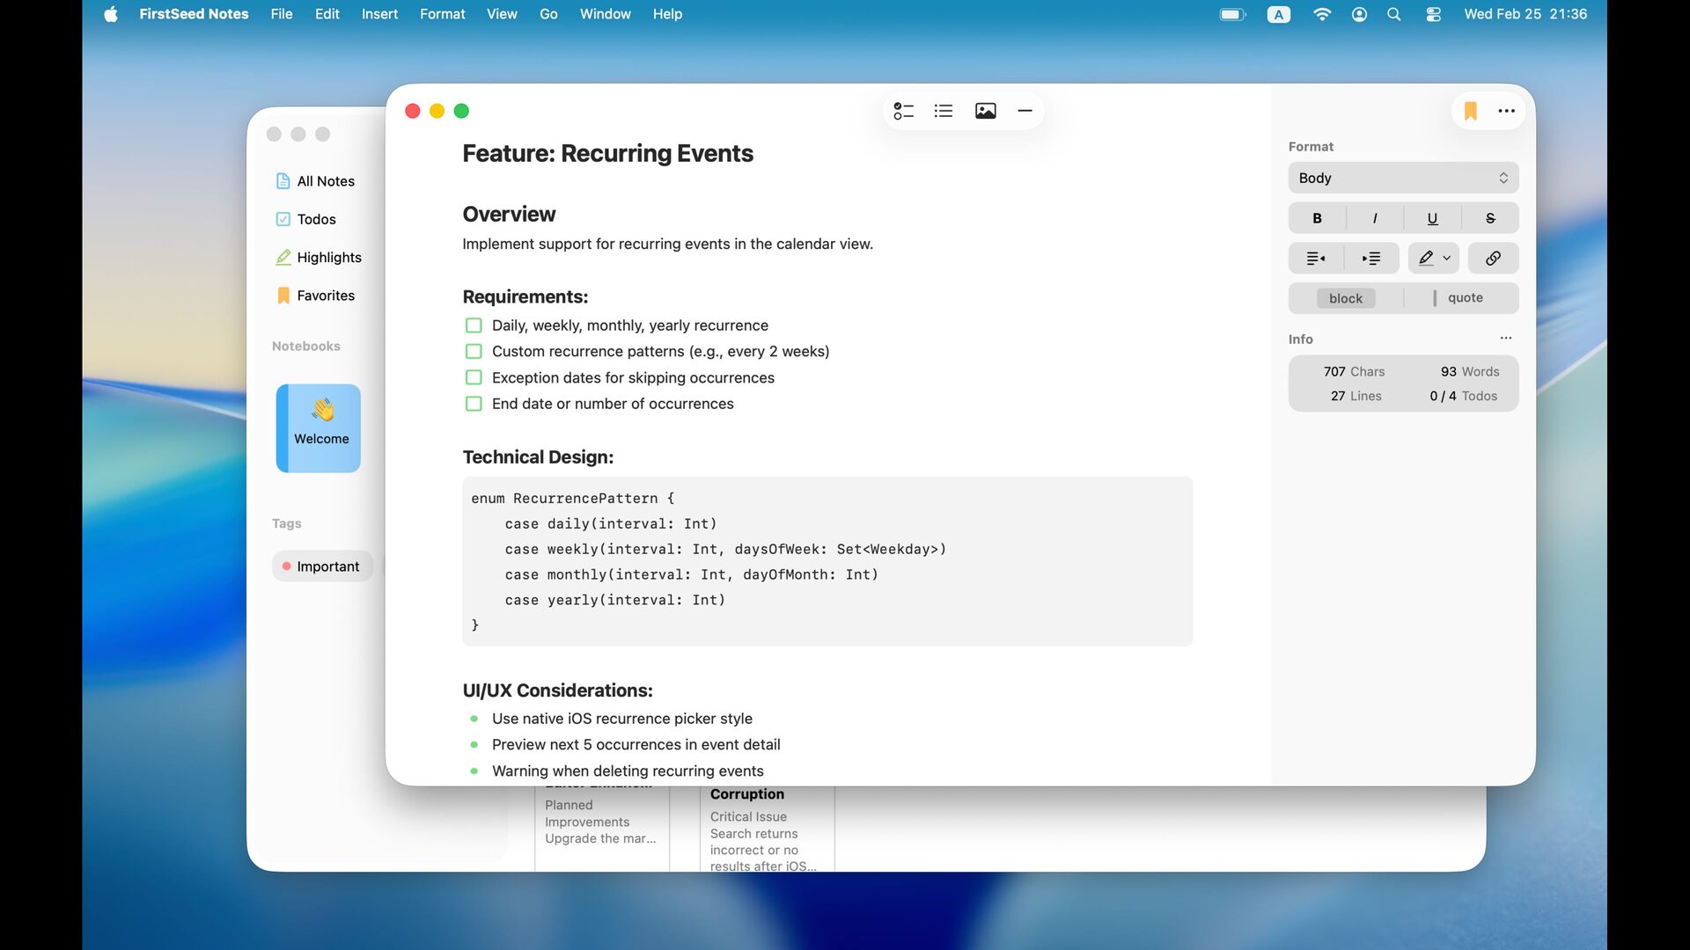
Task: Open the more options ellipsis menu
Action: [x=1506, y=111]
